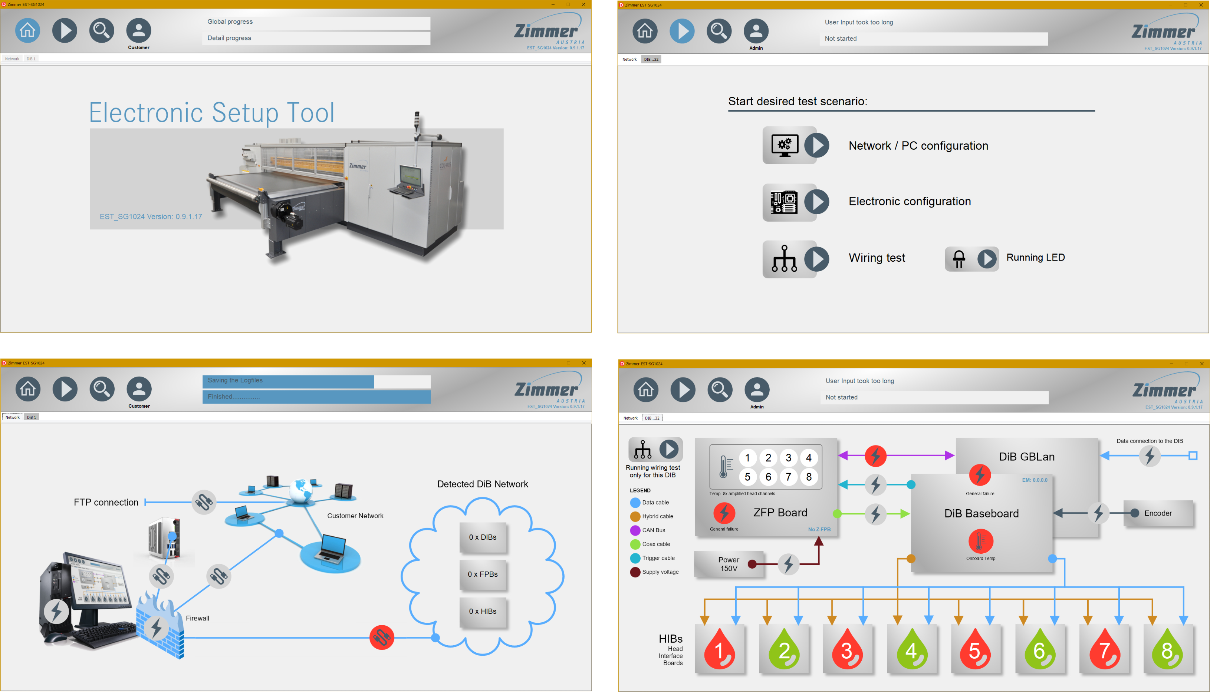This screenshot has width=1210, height=692.
Task: Click the Customer user icon in top-left window
Action: tap(138, 30)
